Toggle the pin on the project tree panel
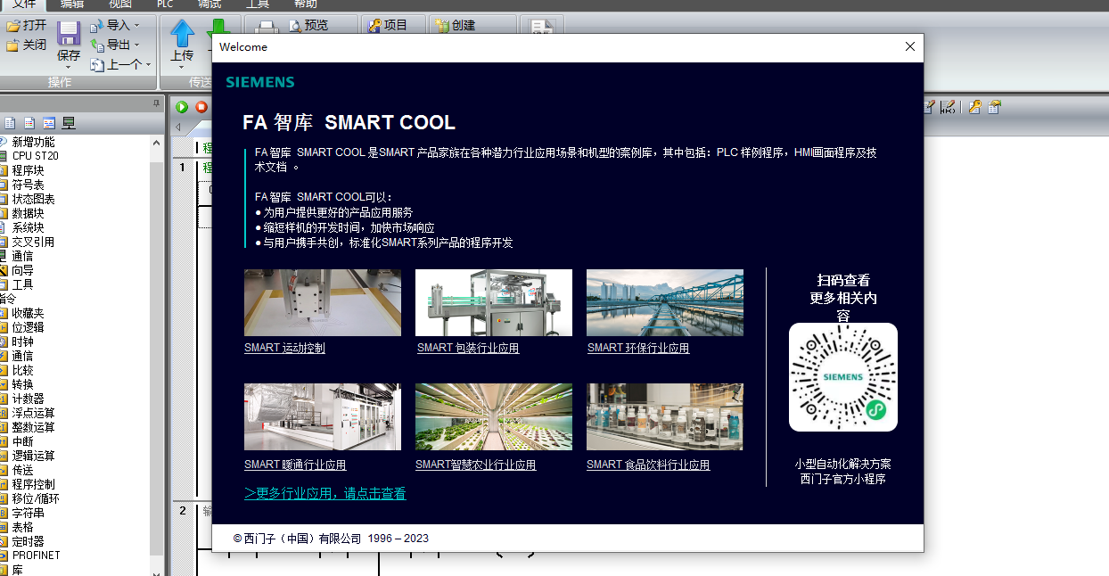 pyautogui.click(x=157, y=104)
